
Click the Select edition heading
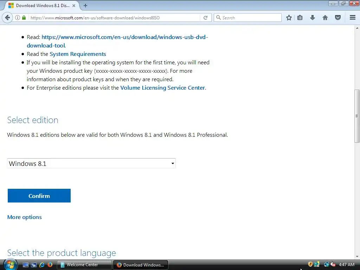33,120
